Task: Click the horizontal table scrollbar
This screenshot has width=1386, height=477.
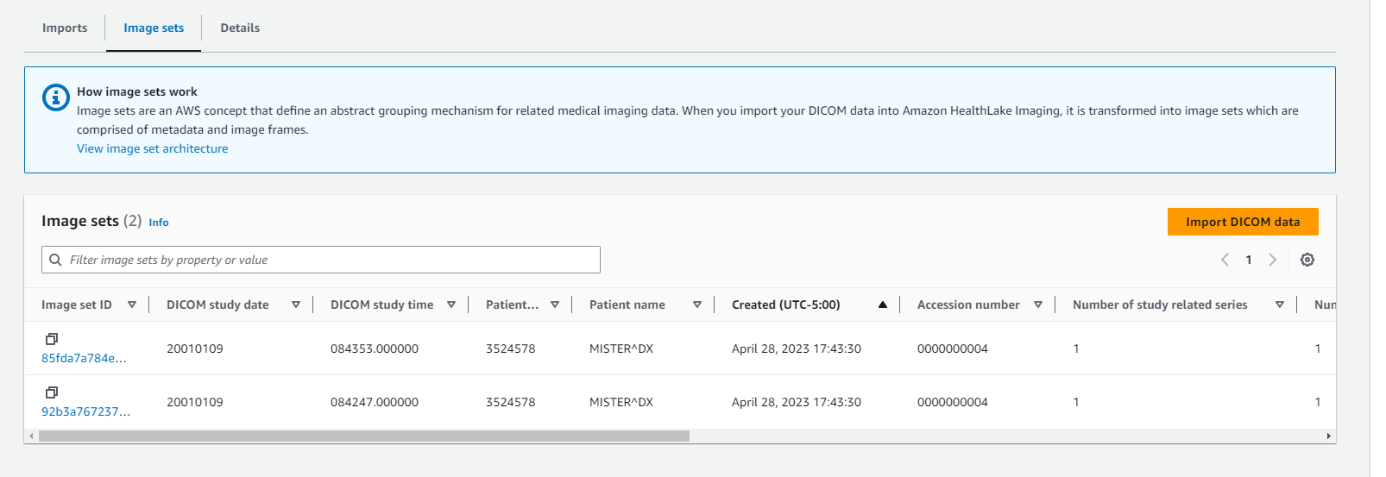Action: point(362,436)
